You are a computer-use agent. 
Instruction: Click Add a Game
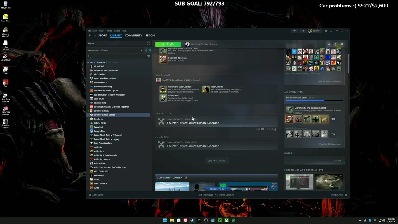[96, 195]
